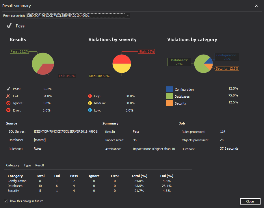The height and width of the screenshot is (208, 264).
Task: Click the red High severity exclamation icon
Action: [90, 96]
